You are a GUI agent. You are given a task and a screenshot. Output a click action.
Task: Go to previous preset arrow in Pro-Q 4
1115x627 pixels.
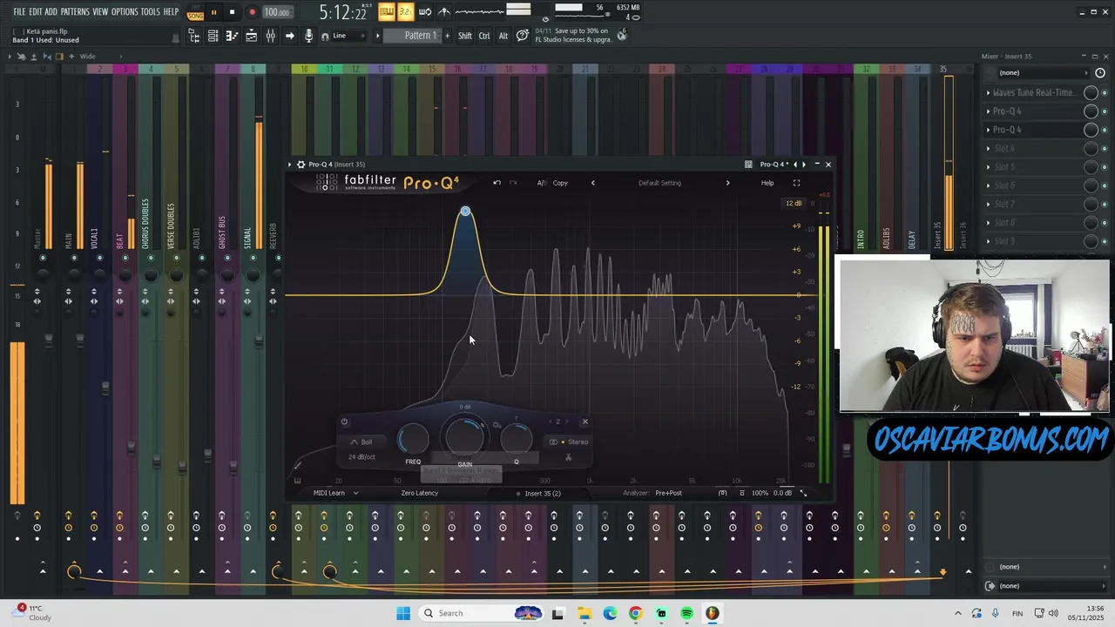(593, 183)
